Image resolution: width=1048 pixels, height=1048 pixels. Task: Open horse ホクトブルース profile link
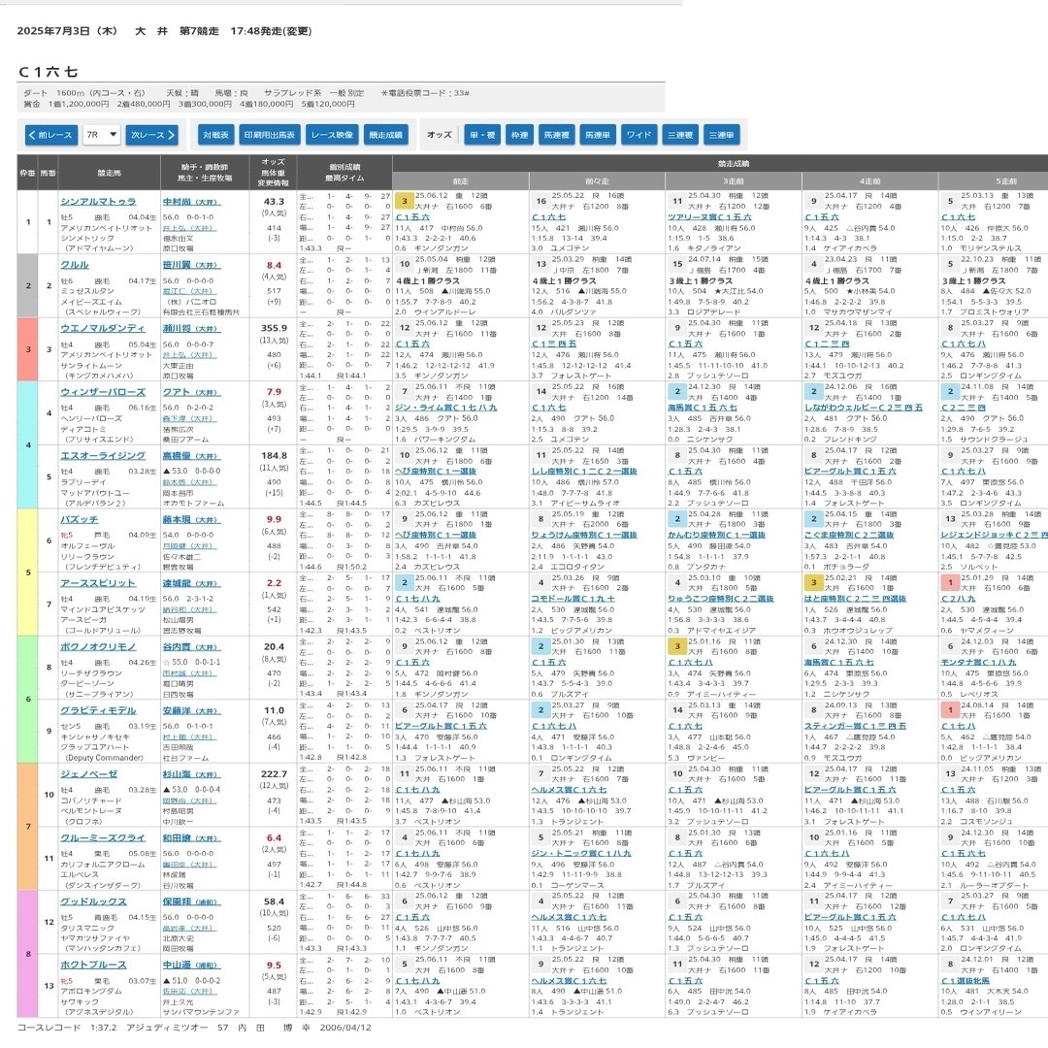[93, 965]
